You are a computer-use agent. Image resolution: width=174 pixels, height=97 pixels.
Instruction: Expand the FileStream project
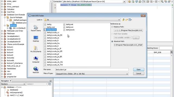coord(2,33)
